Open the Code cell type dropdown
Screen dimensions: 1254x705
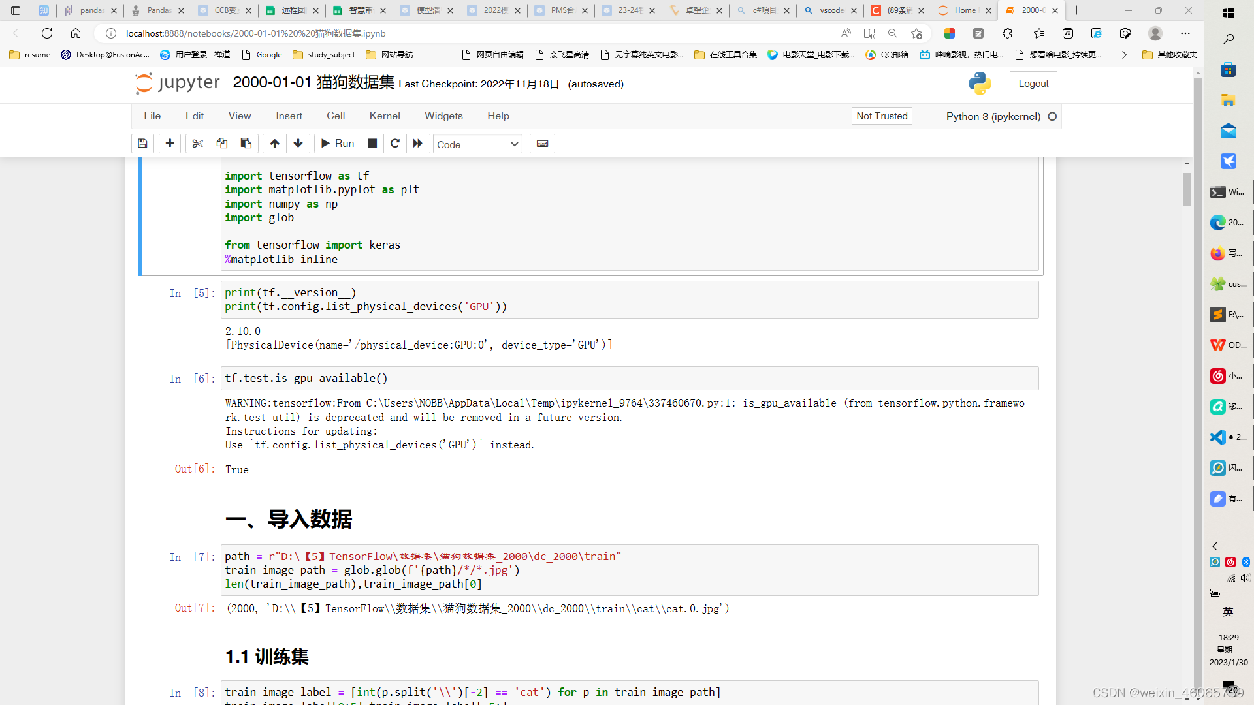[477, 144]
